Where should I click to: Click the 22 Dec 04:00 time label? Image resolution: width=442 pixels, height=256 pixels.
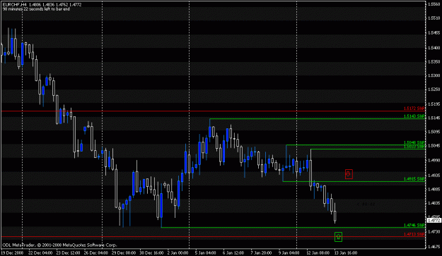(x=40, y=253)
